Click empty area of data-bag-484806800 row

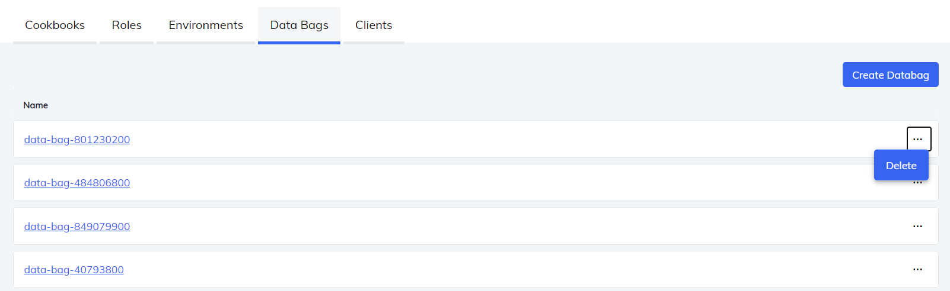point(474,183)
